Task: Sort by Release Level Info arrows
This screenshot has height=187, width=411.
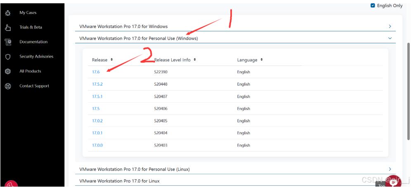Action: pyautogui.click(x=195, y=60)
